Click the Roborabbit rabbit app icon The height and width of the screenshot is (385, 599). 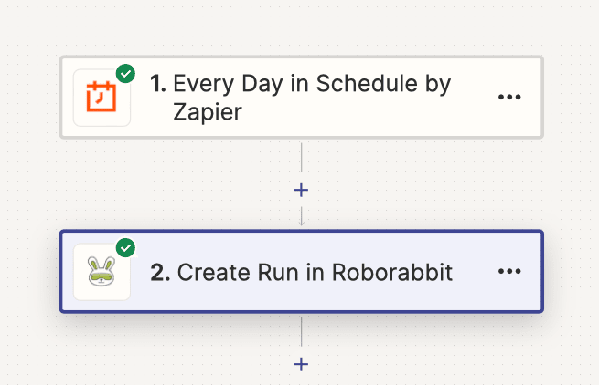pos(102,272)
